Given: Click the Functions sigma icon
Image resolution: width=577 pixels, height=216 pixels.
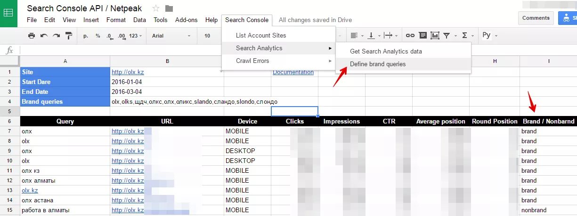Looking at the screenshot, I should (465, 36).
